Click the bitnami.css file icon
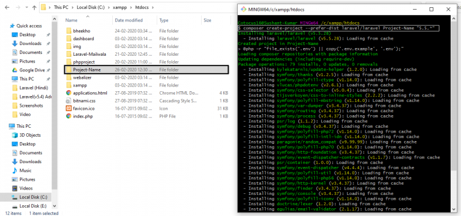Viewport: 461px width, 216px height. tap(68, 101)
